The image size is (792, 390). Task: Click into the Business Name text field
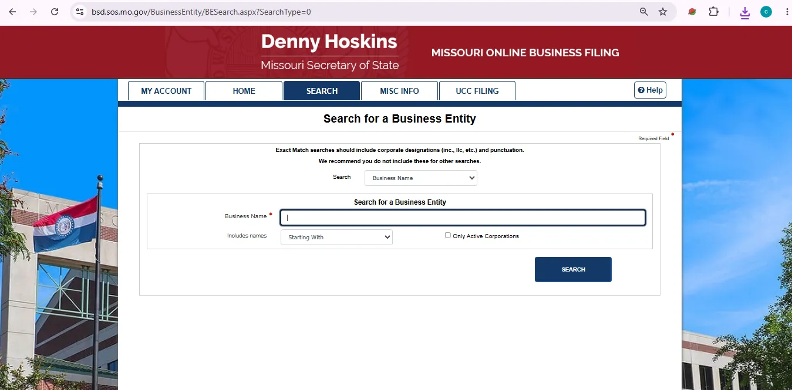click(463, 218)
